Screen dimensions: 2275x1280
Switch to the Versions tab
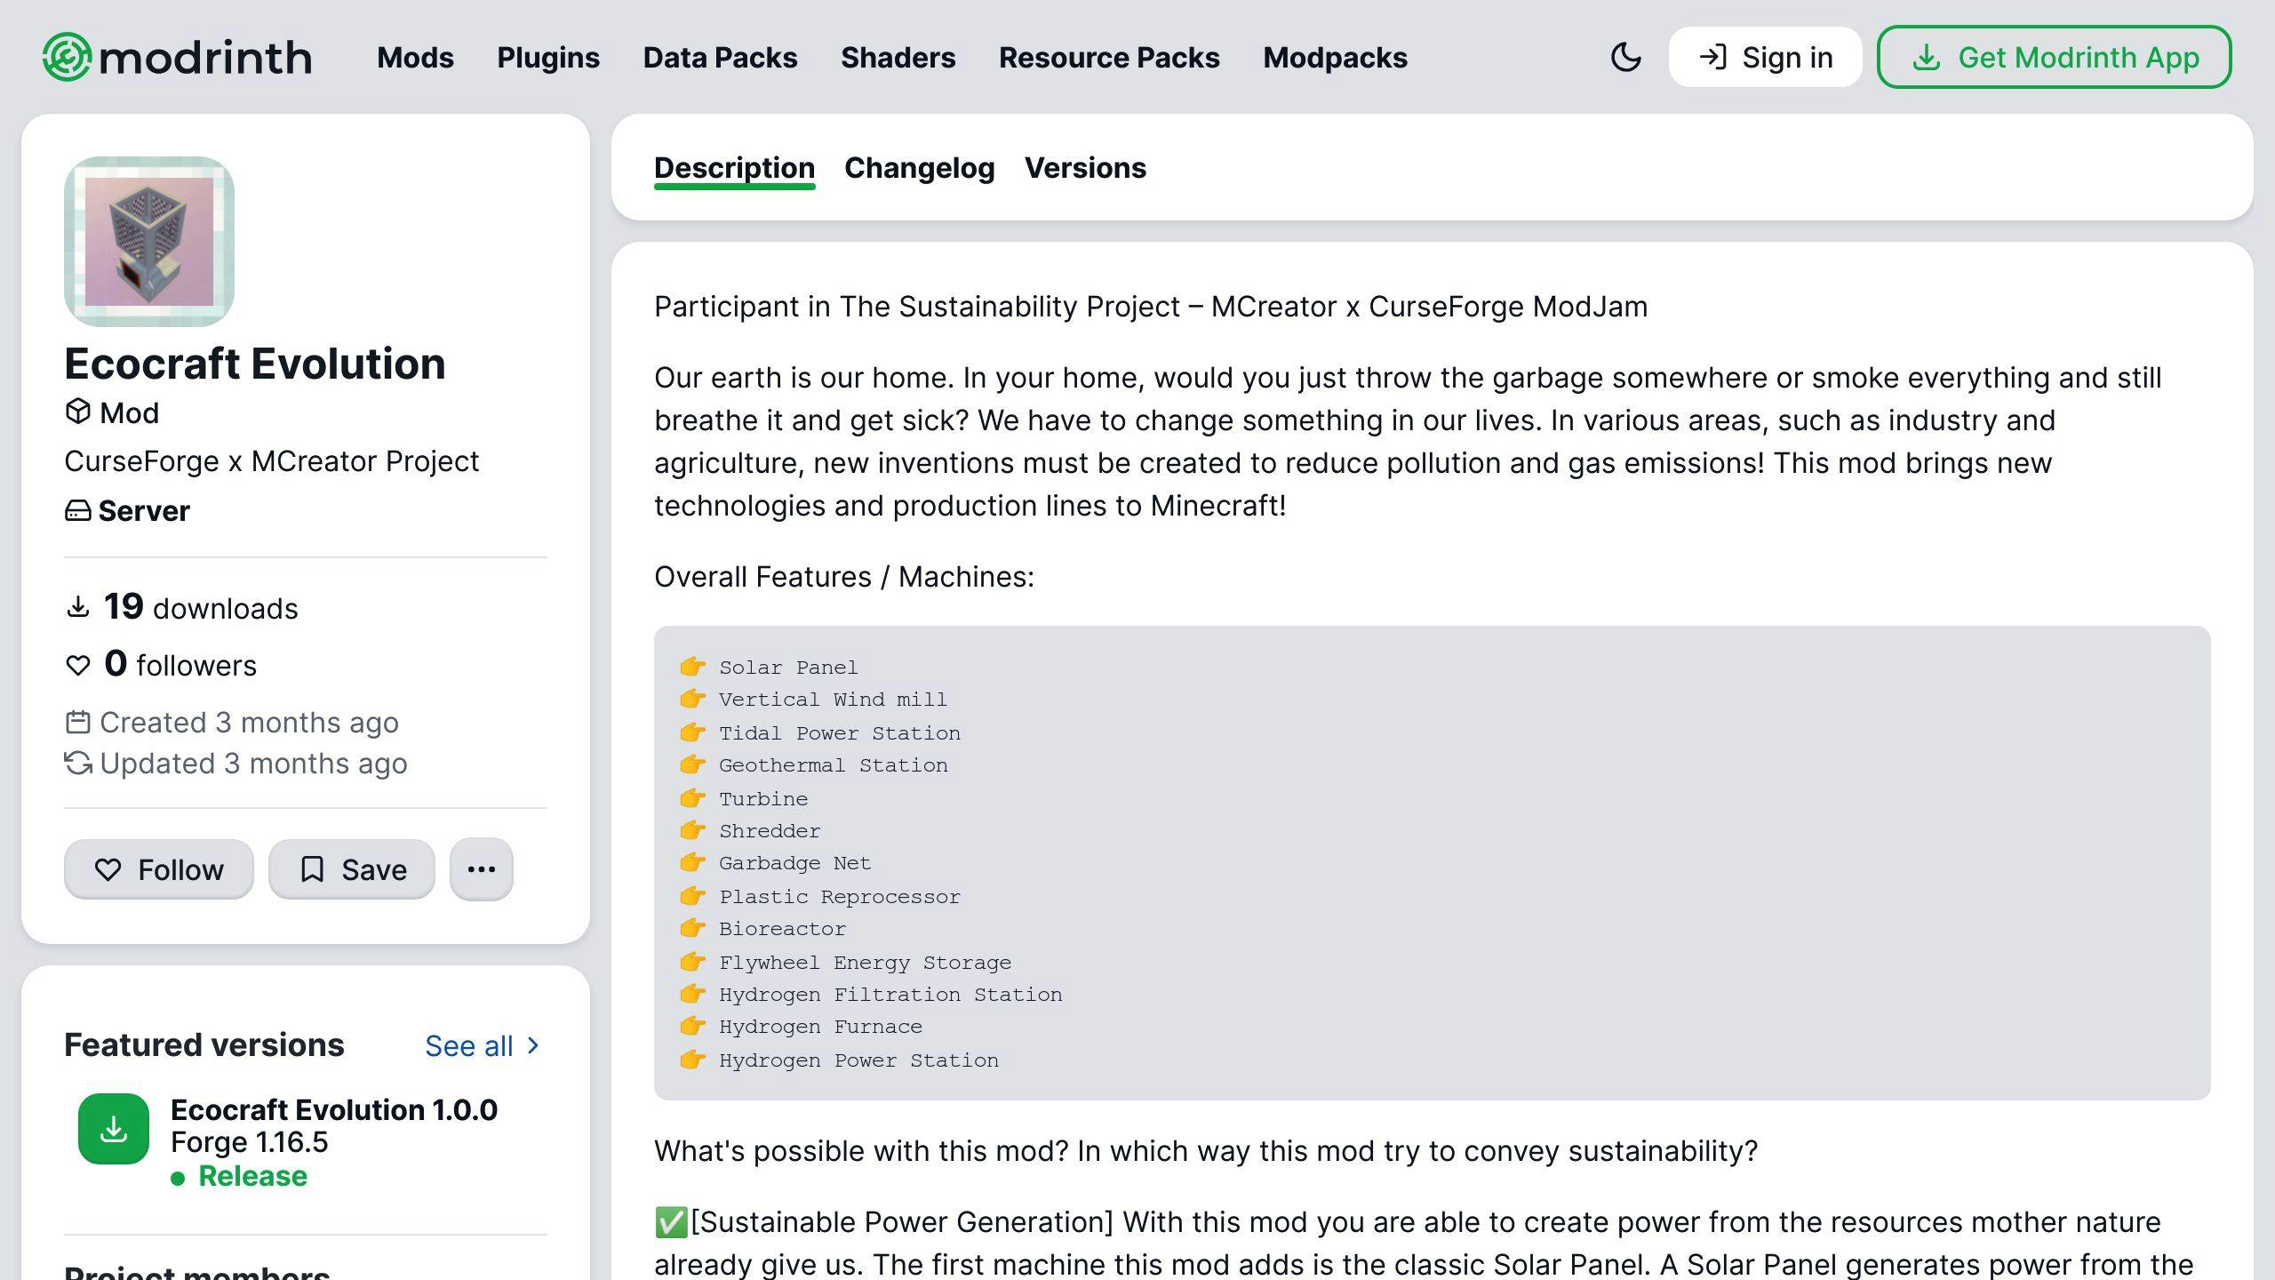1084,167
